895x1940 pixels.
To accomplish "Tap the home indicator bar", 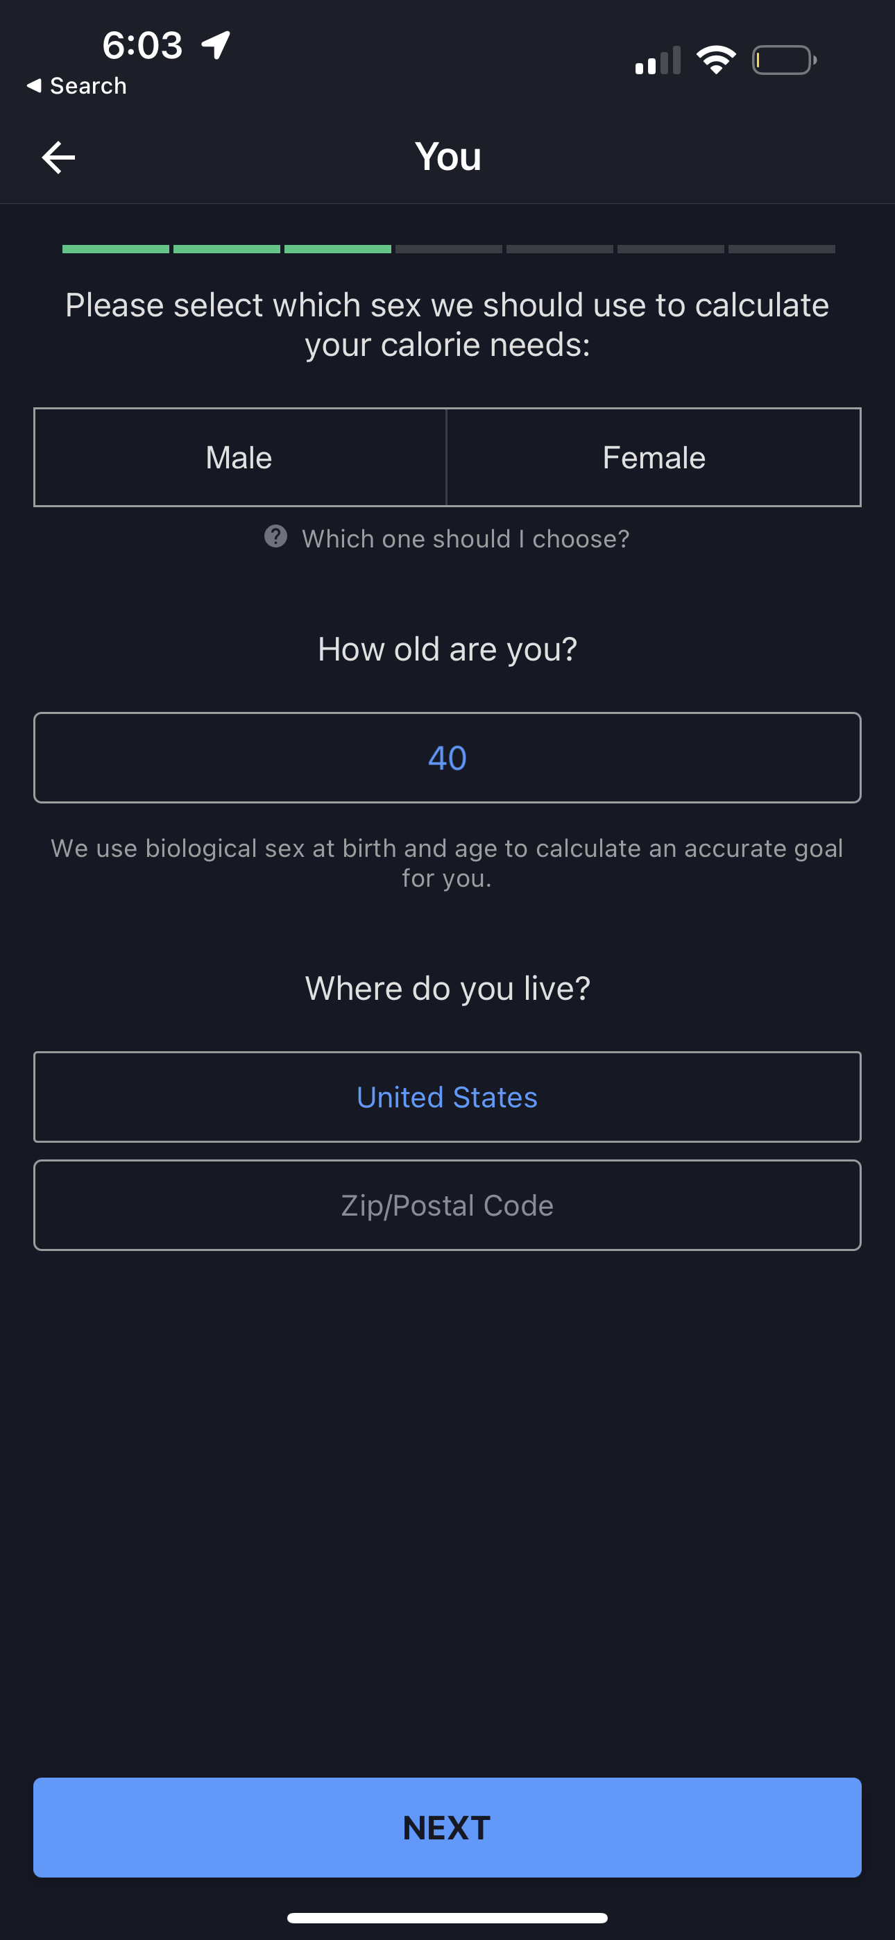I will [447, 1917].
